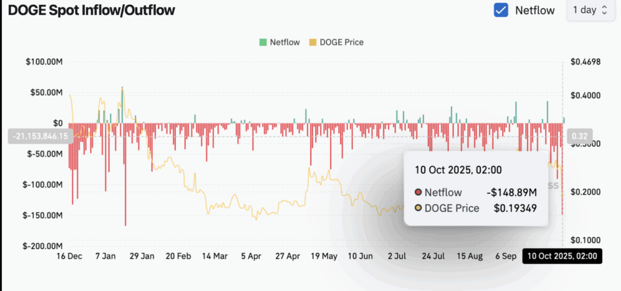This screenshot has height=291, width=621.
Task: Click the DOGE Price legend label
Action: tap(341, 42)
